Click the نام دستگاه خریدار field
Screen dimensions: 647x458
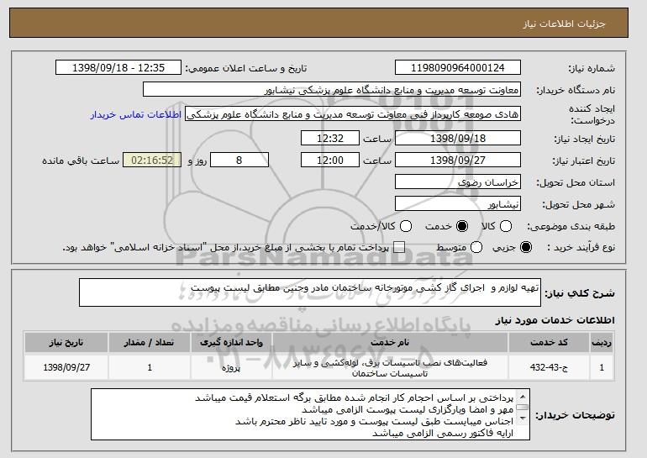[332, 90]
